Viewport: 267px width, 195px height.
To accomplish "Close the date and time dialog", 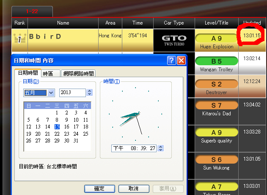I will [x=181, y=61].
